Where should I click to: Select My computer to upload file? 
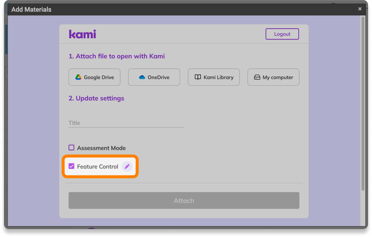point(273,77)
